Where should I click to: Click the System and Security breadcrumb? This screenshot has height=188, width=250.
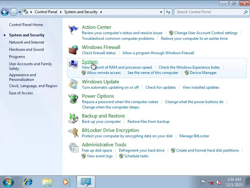click(81, 12)
